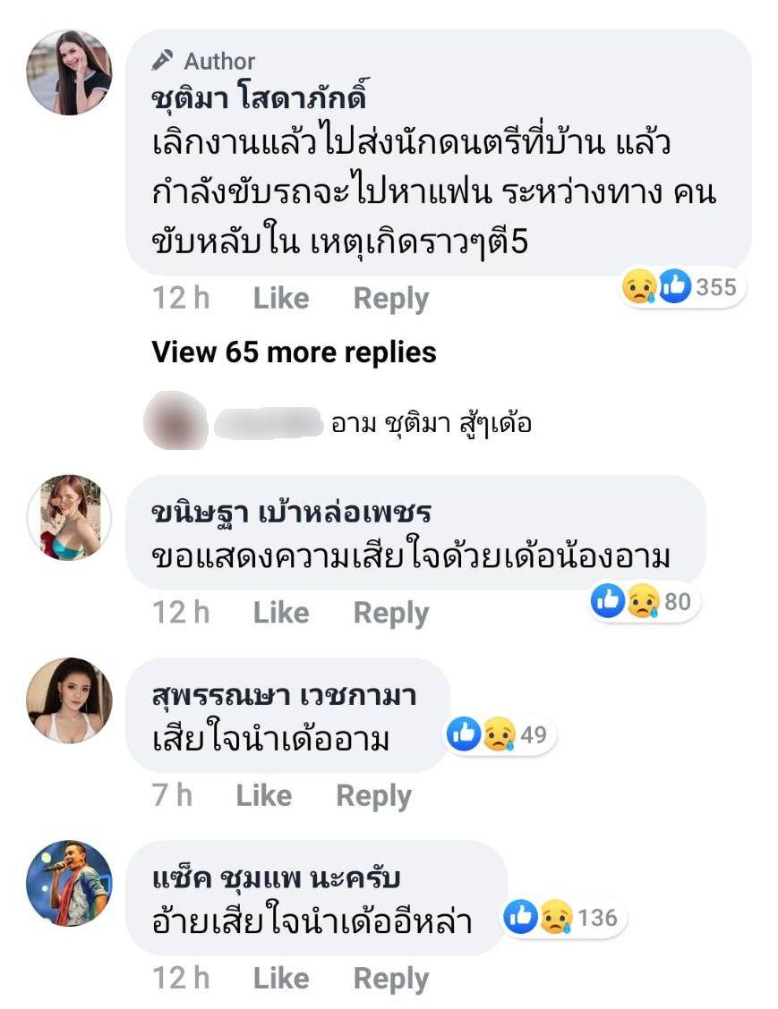Open reactions showing 136 count
This screenshot has width=778, height=1009.
[561, 918]
